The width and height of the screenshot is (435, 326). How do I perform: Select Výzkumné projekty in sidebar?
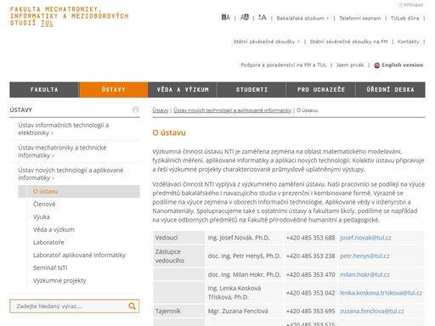[x=59, y=281]
